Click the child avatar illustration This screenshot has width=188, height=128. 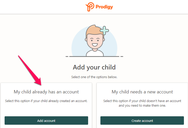[95, 41]
